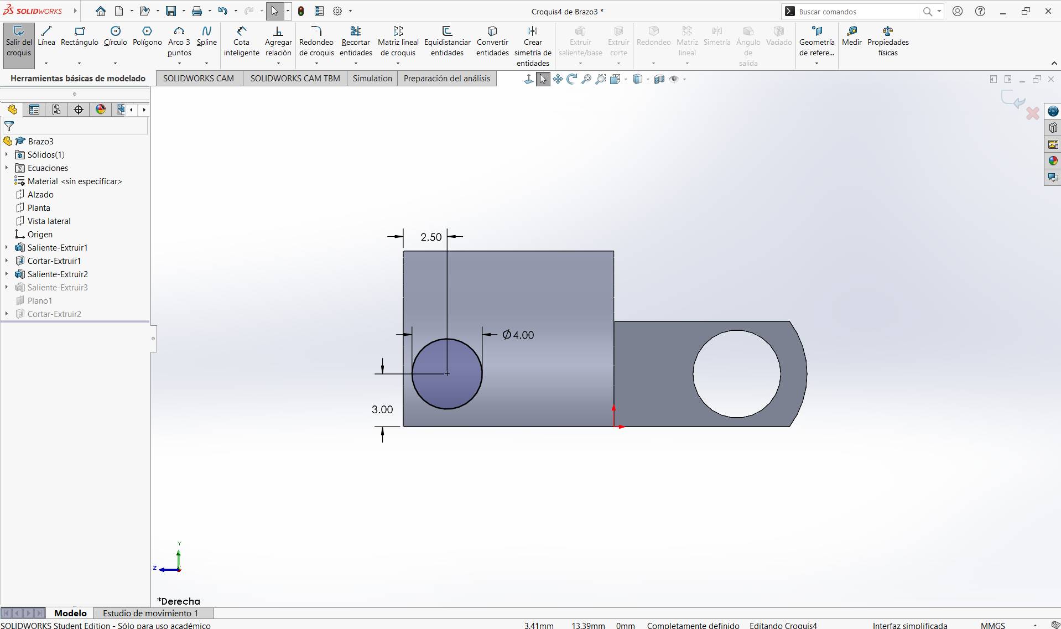Open the help question mark icon

(x=980, y=11)
